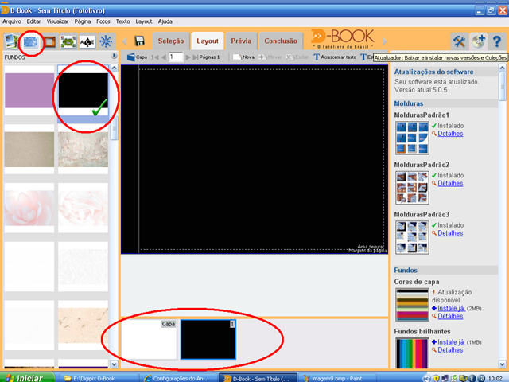Advance with arrow right of D-Book logo
The width and height of the screenshot is (509, 382).
[385, 41]
